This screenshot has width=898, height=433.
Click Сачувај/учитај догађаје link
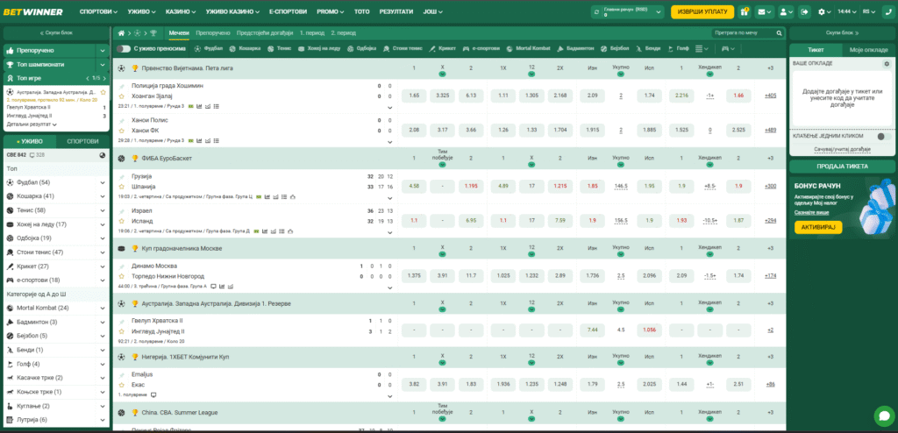click(x=842, y=150)
